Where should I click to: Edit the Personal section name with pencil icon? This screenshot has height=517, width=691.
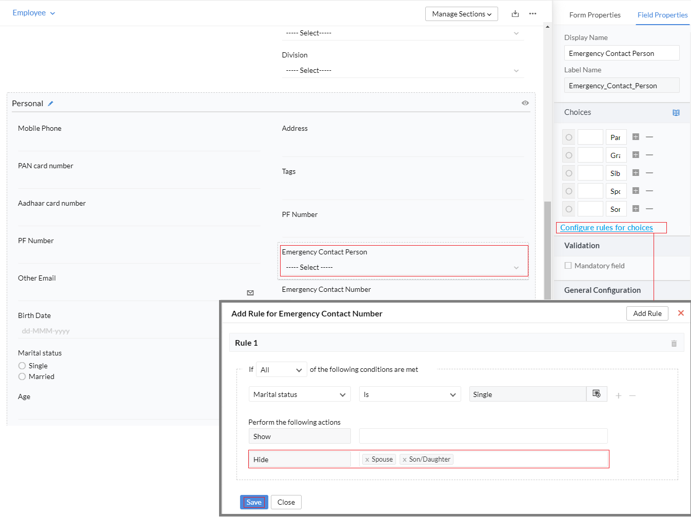point(50,104)
